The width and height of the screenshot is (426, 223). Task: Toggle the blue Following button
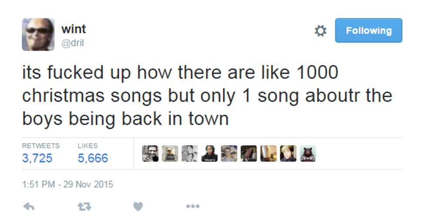click(369, 30)
